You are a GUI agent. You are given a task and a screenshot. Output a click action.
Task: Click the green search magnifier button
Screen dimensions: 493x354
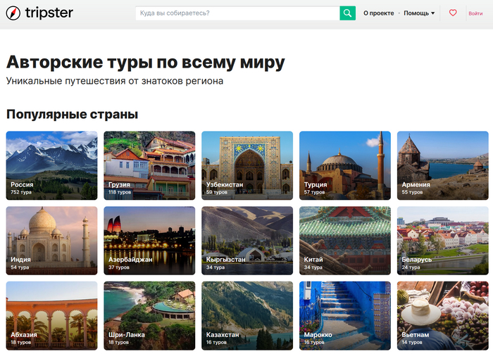click(347, 13)
